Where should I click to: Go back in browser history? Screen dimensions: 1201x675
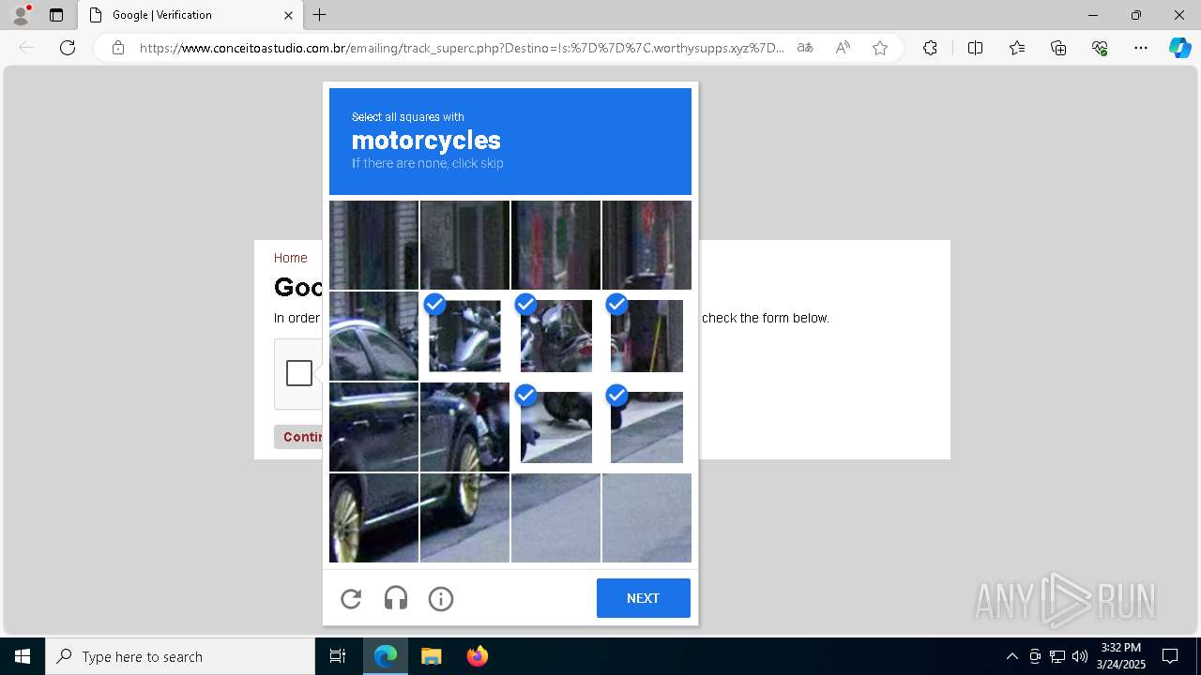[26, 48]
